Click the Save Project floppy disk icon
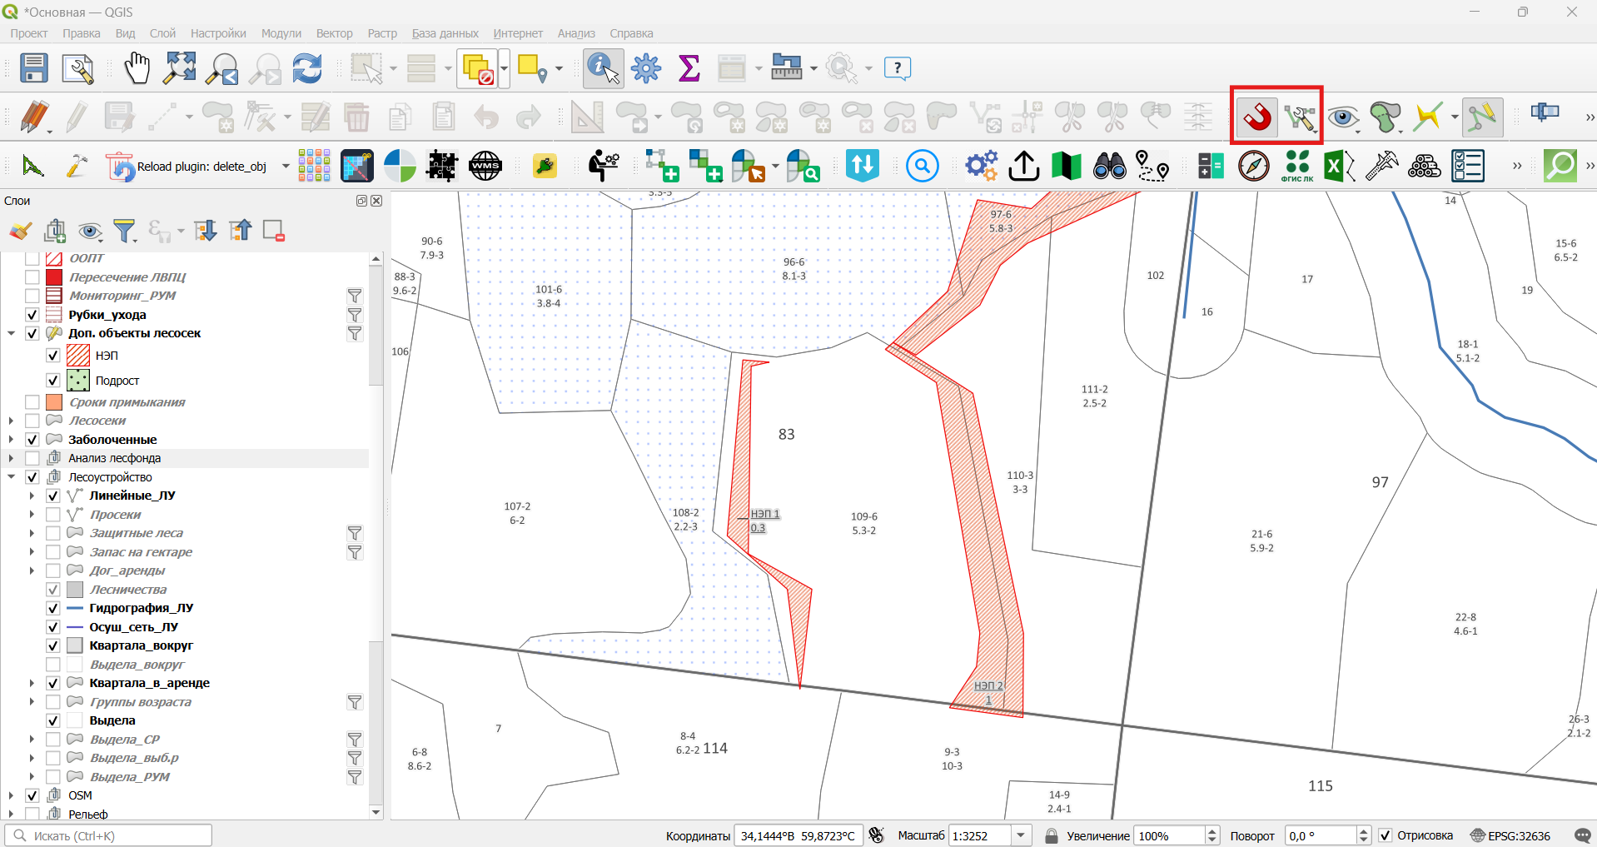The image size is (1597, 847). [34, 68]
